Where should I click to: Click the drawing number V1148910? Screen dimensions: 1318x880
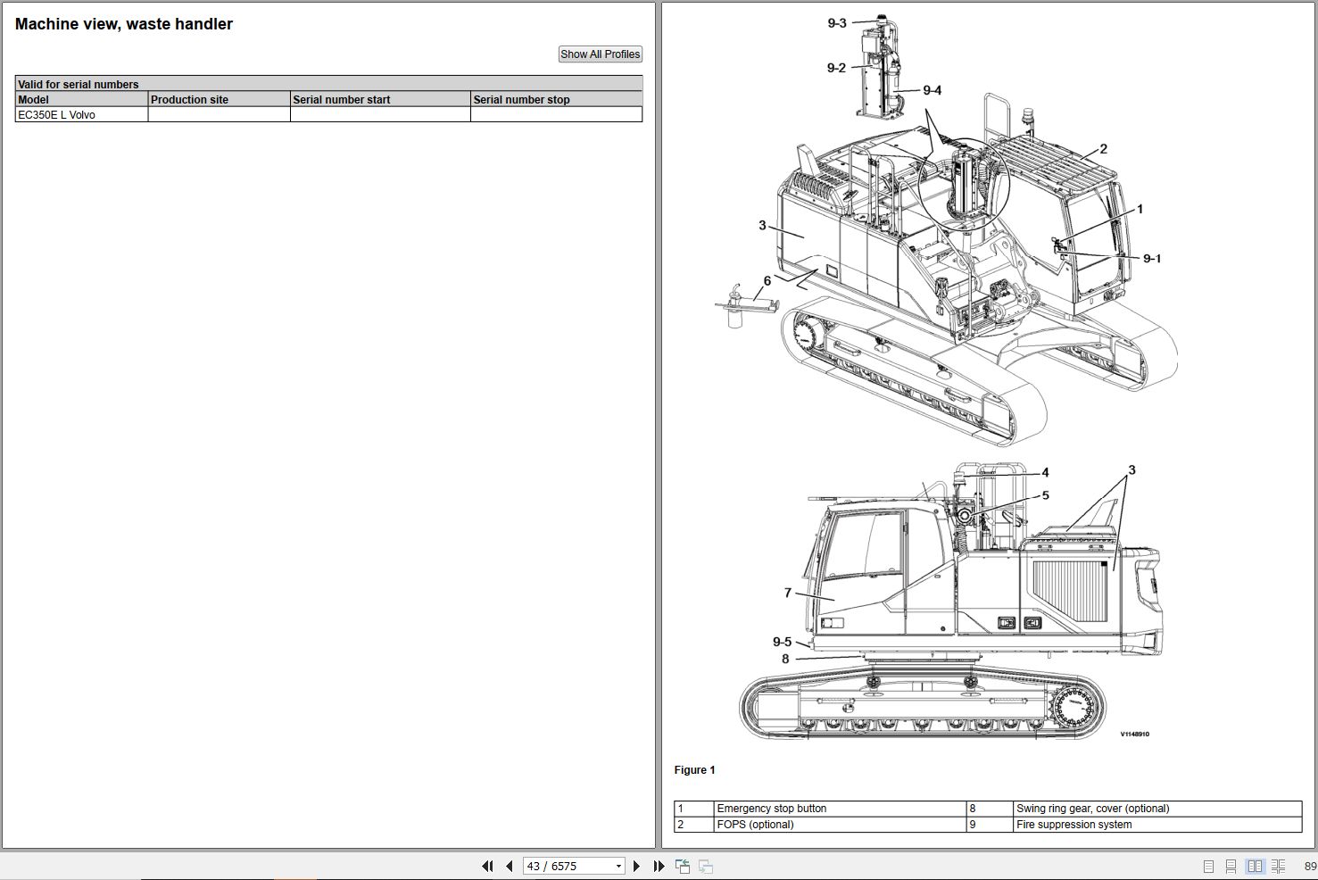1135,735
